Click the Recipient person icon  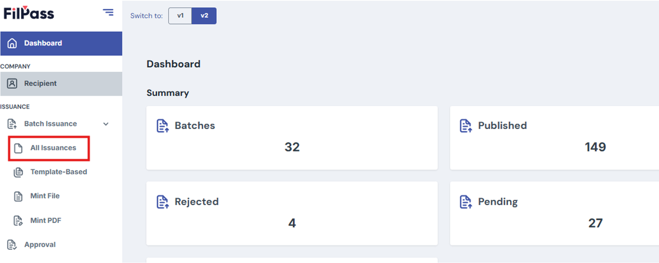[x=12, y=84]
